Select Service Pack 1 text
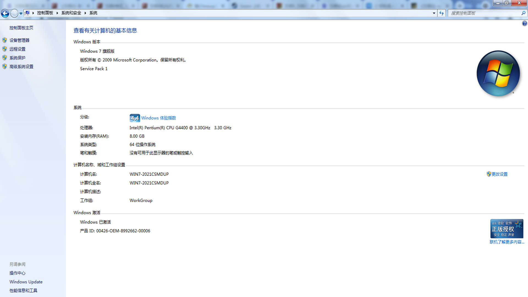This screenshot has height=297, width=528. (94, 69)
